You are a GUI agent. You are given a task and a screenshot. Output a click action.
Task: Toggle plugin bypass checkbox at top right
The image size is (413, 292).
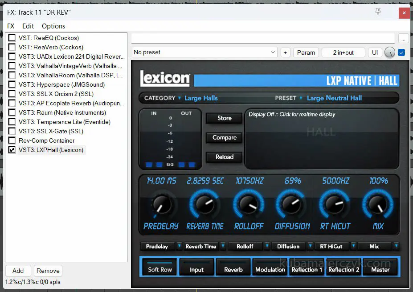click(401, 52)
